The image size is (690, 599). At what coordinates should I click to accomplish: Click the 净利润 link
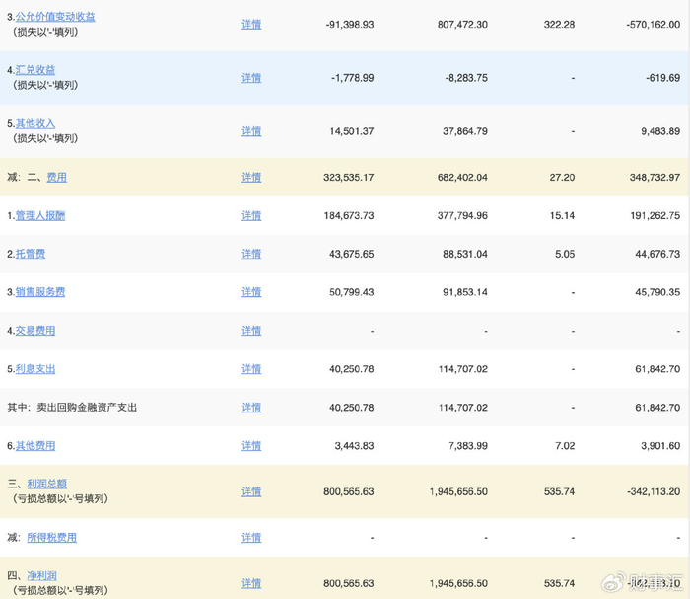click(x=40, y=576)
